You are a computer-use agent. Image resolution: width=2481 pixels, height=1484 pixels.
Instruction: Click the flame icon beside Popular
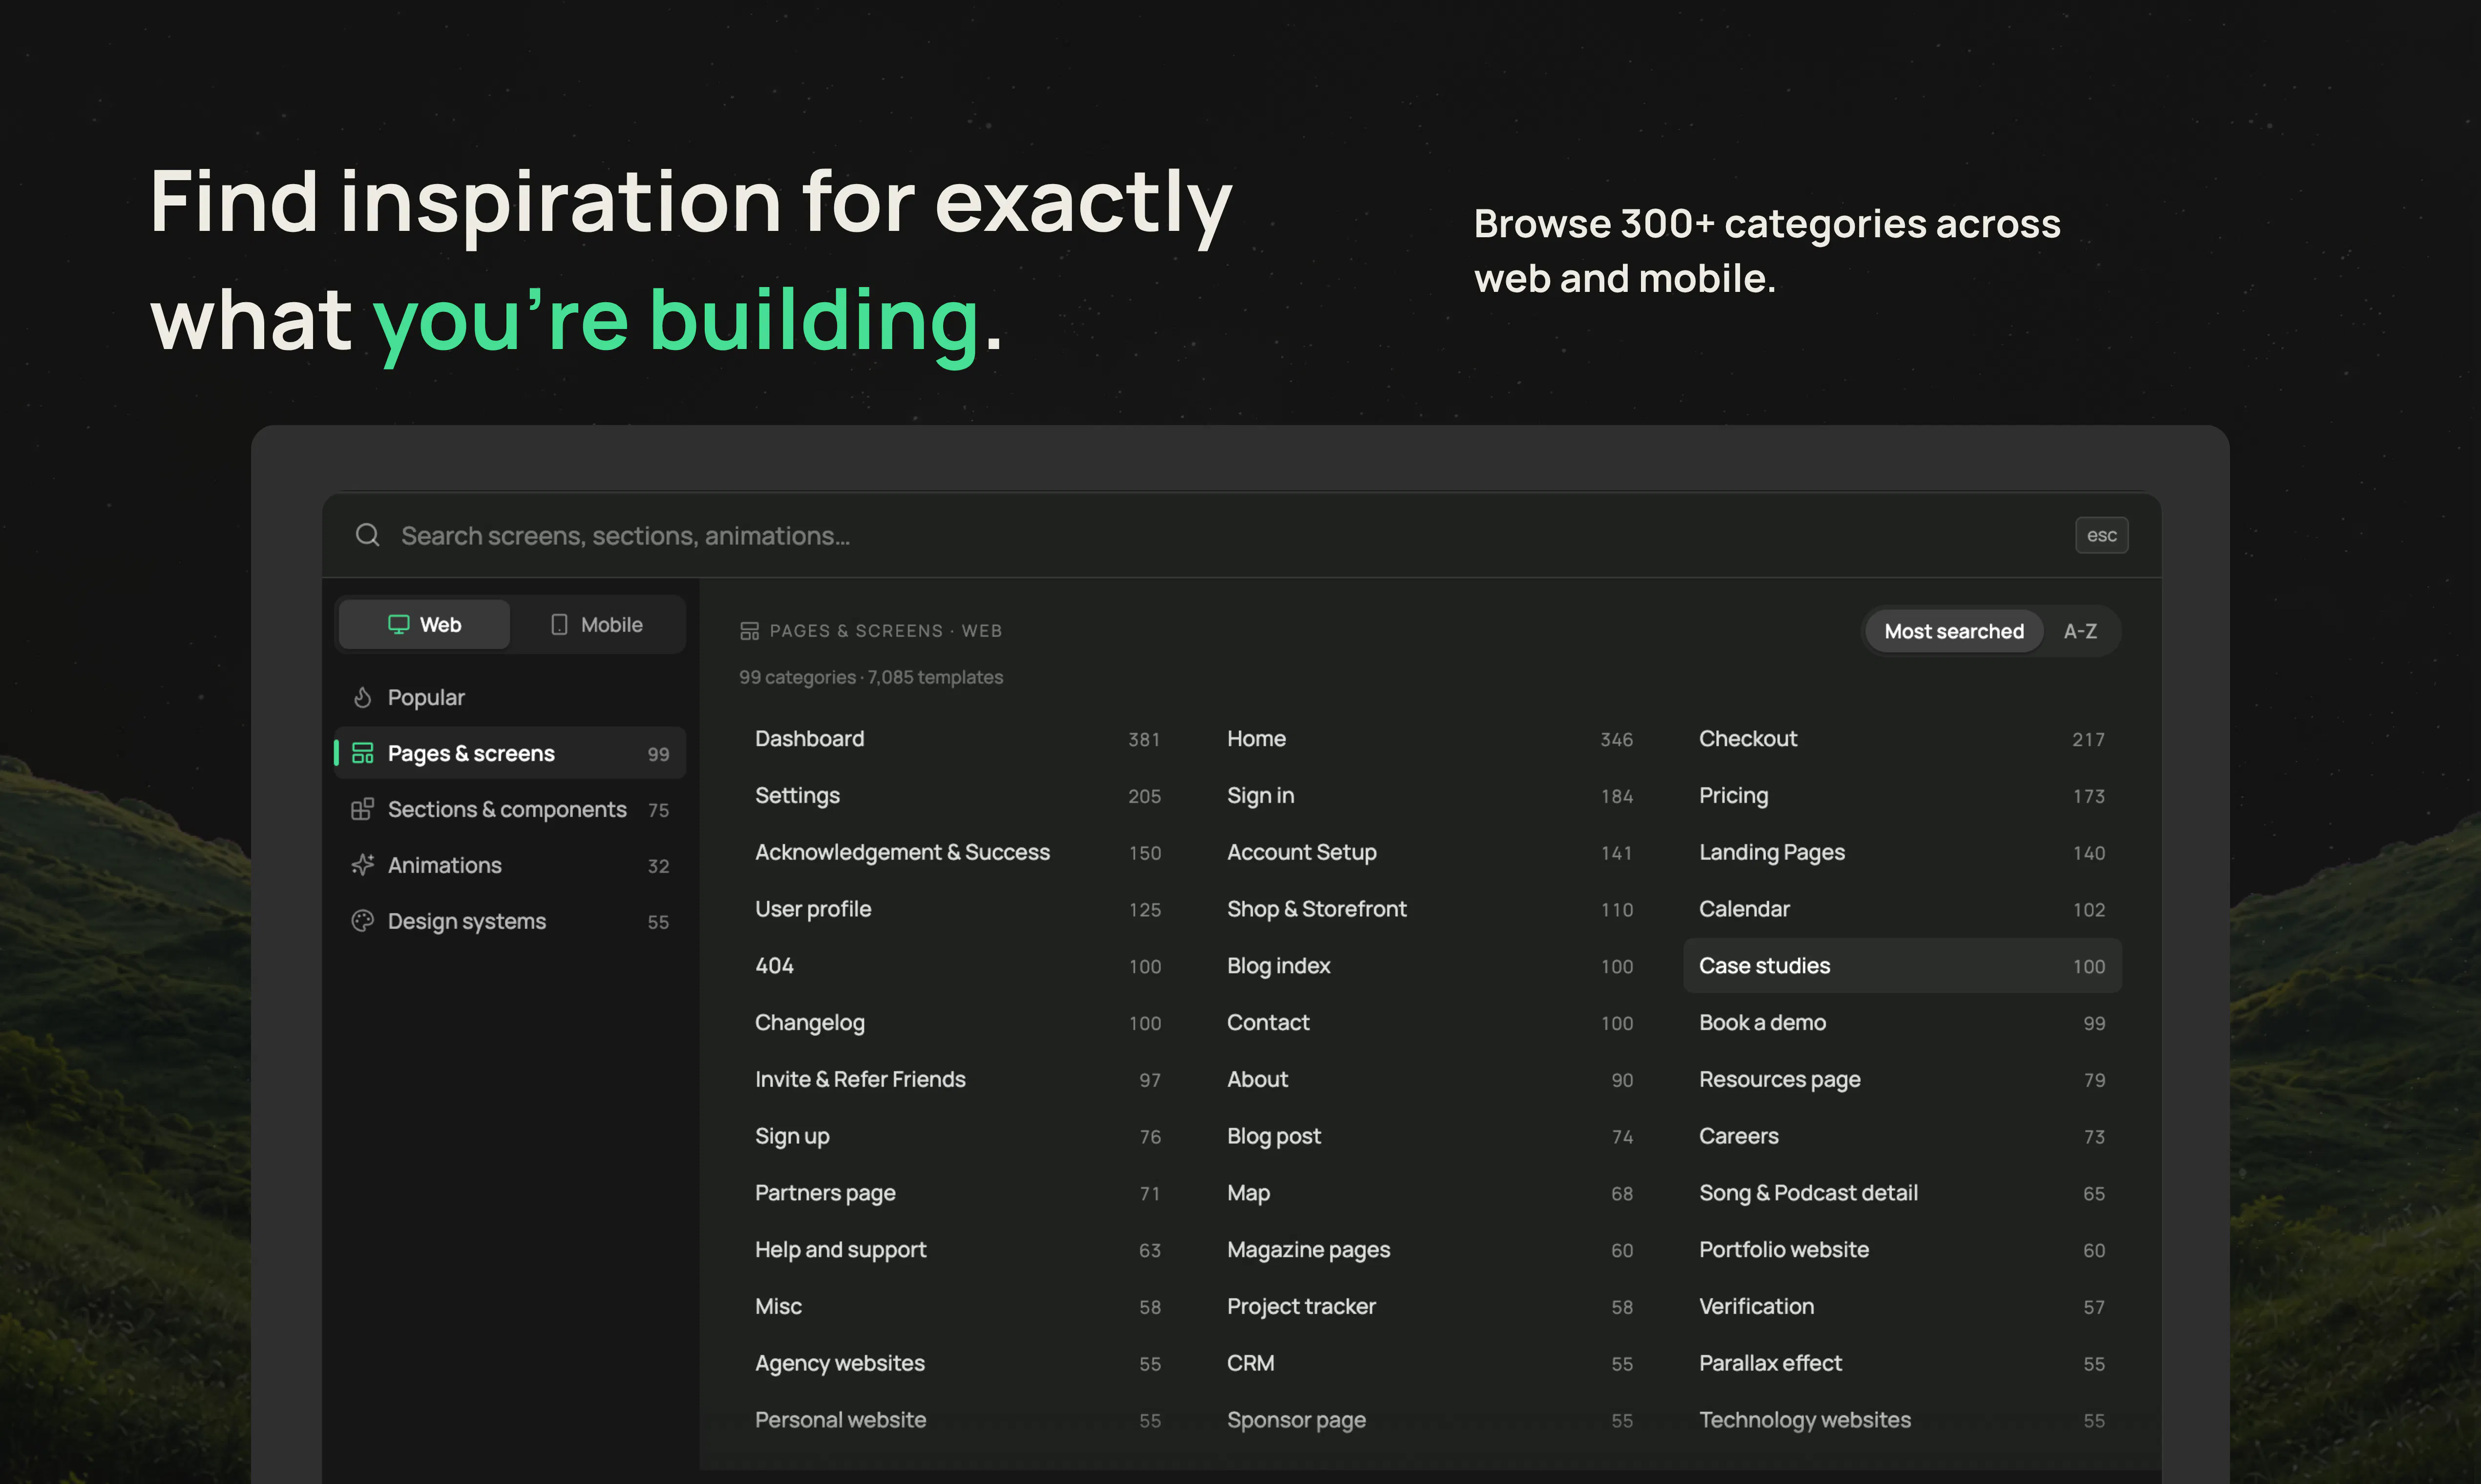(362, 697)
